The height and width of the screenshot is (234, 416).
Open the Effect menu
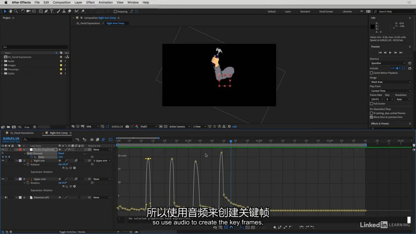[90, 2]
